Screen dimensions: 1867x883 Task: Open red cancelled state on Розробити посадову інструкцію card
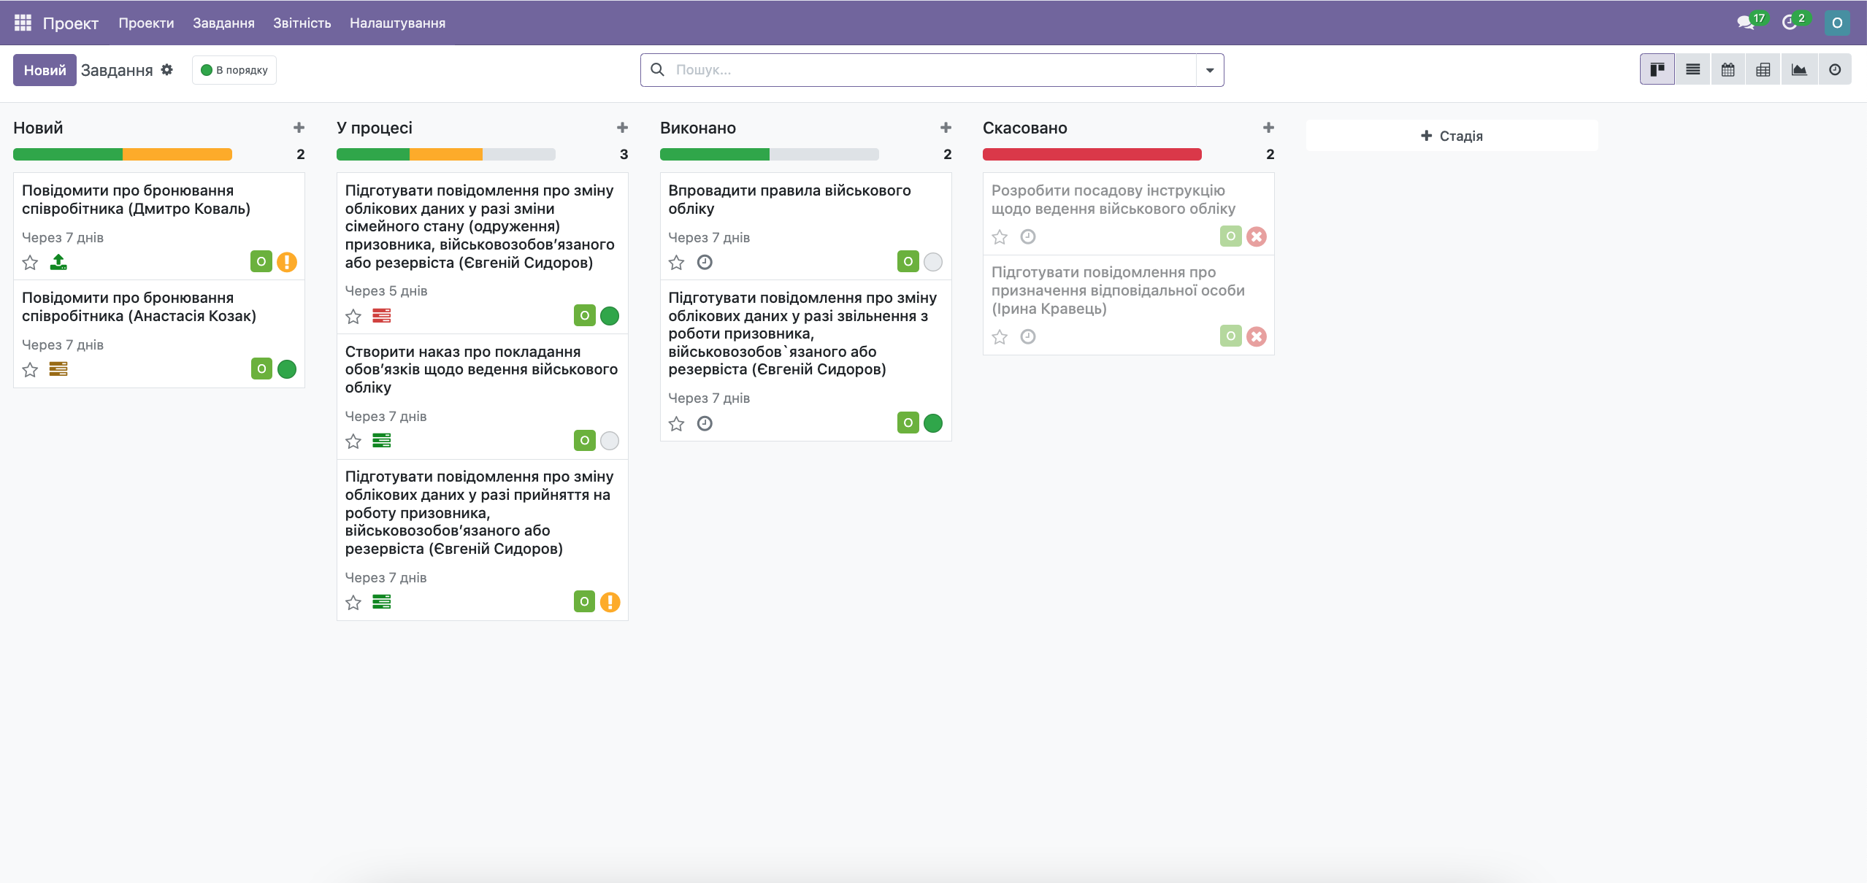pos(1257,236)
